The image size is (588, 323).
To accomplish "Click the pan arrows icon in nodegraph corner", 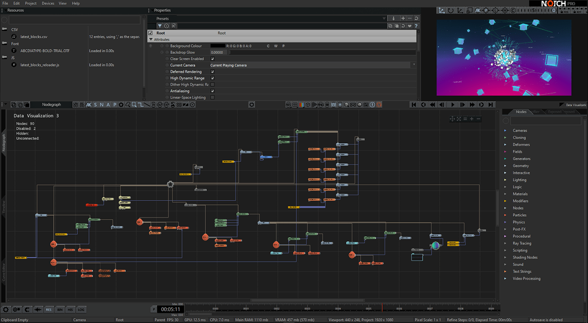I will coord(452,119).
